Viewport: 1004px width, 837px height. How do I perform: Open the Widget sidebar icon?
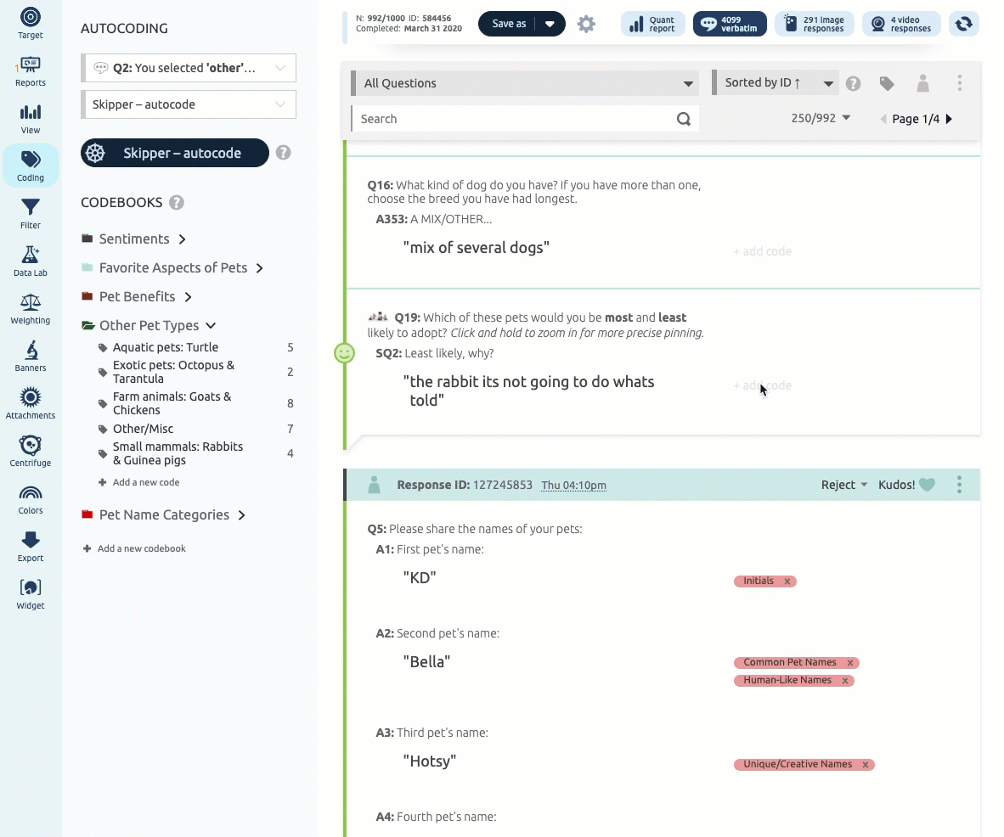30,594
